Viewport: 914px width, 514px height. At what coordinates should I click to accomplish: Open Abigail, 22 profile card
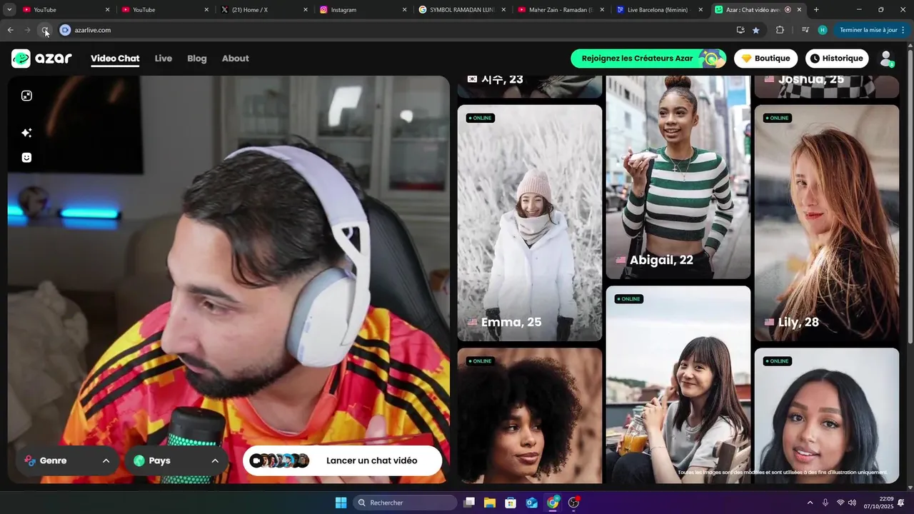[x=678, y=177]
